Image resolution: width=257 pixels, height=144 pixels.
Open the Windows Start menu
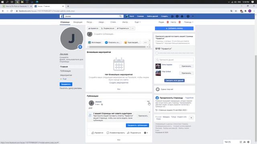click(x=2, y=2)
